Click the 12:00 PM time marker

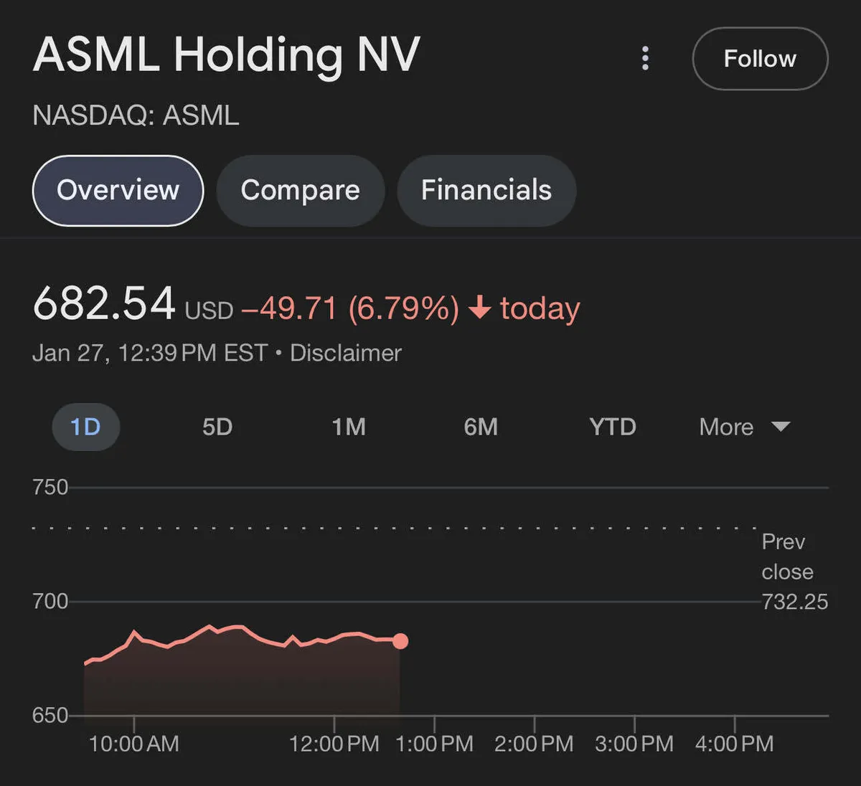[x=334, y=744]
